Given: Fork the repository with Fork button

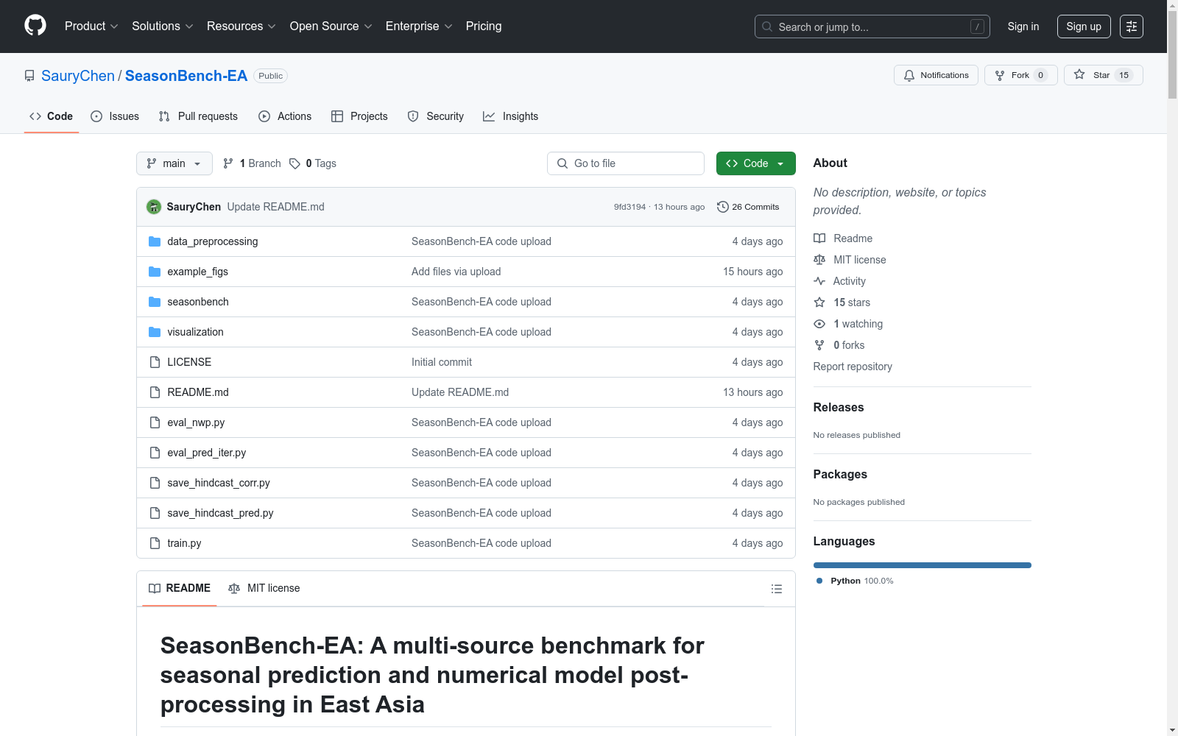Looking at the screenshot, I should (1021, 75).
